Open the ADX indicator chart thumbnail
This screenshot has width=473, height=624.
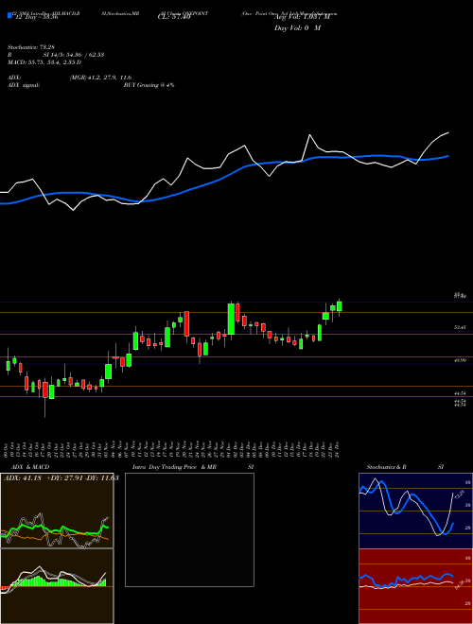pos(57,511)
